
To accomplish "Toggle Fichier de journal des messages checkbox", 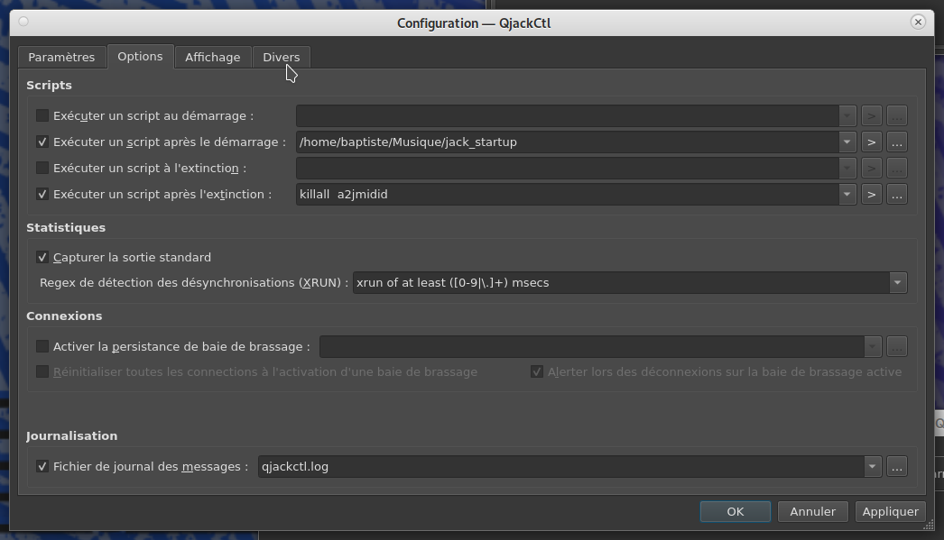I will tap(42, 467).
